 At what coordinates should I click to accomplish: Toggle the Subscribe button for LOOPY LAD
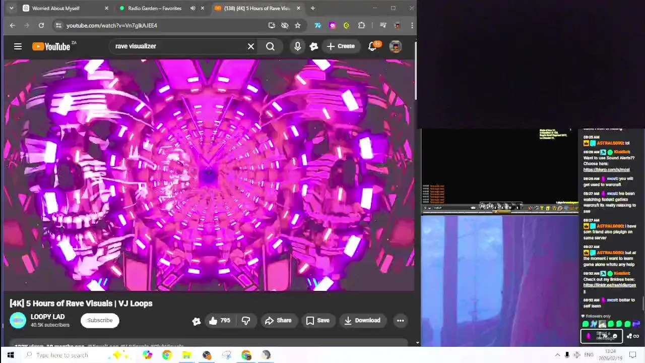[100, 321]
